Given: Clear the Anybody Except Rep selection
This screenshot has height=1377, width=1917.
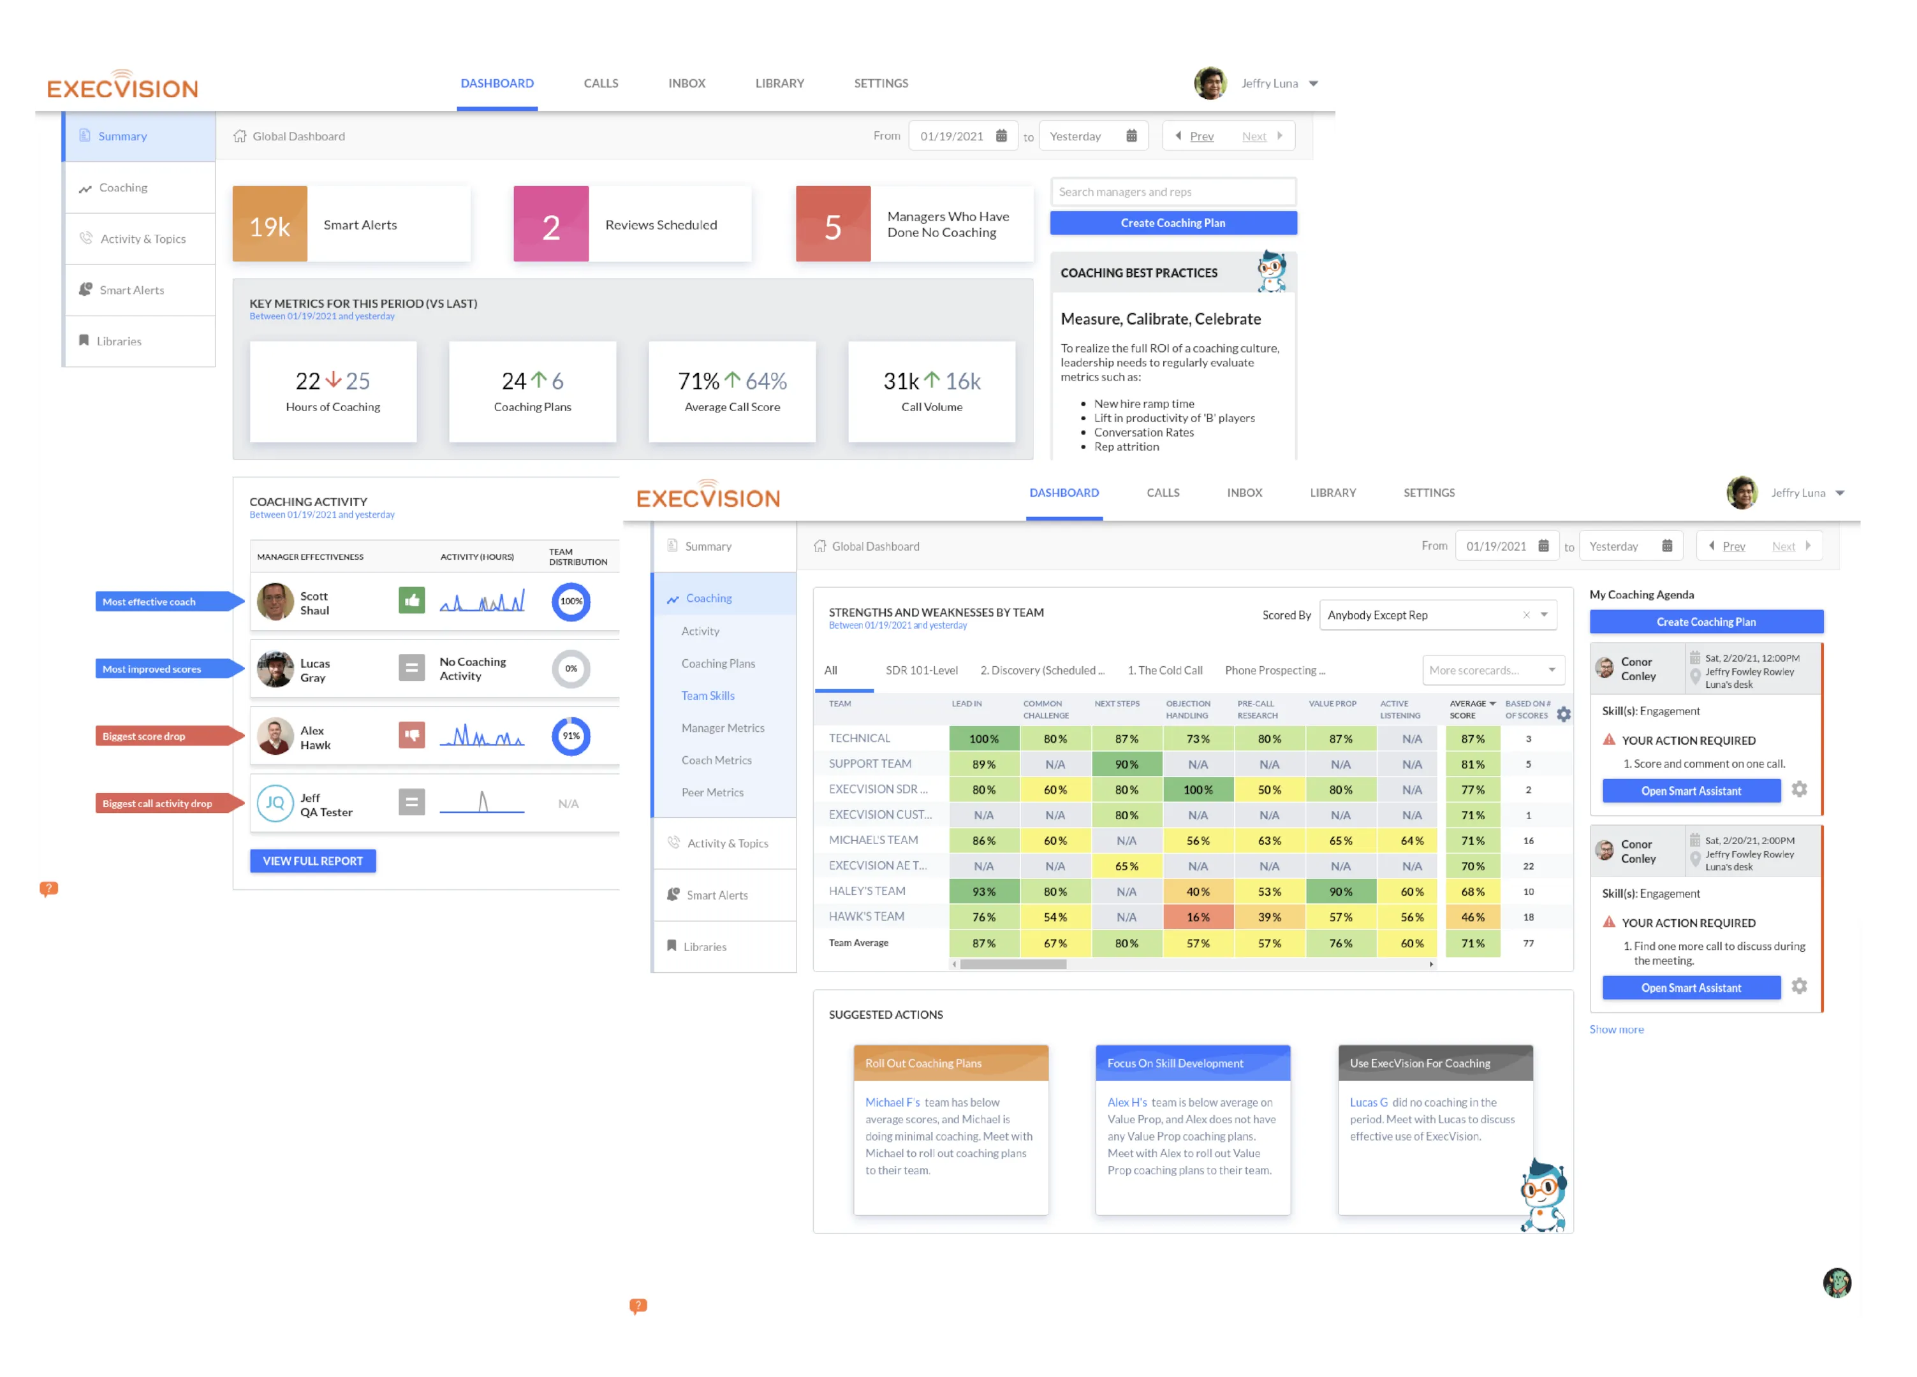Looking at the screenshot, I should pyautogui.click(x=1527, y=615).
